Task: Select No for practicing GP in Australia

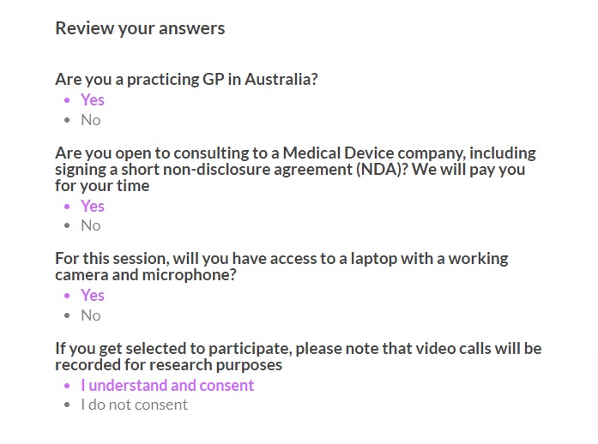Action: point(91,120)
